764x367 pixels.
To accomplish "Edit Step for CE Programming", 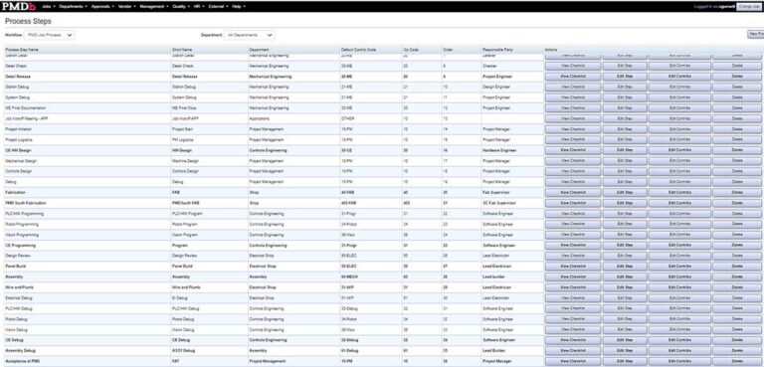I will pyautogui.click(x=625, y=245).
